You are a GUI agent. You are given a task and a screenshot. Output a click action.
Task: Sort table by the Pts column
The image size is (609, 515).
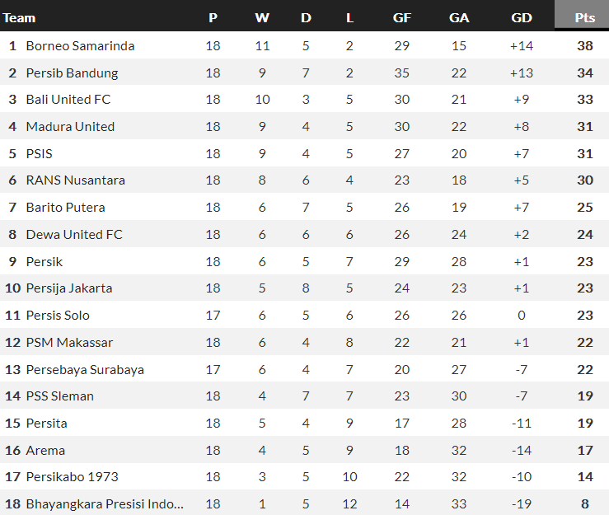pyautogui.click(x=585, y=17)
